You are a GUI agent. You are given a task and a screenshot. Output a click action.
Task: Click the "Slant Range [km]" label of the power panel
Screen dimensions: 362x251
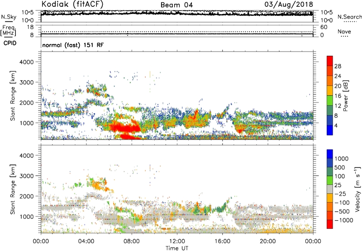coord(13,96)
